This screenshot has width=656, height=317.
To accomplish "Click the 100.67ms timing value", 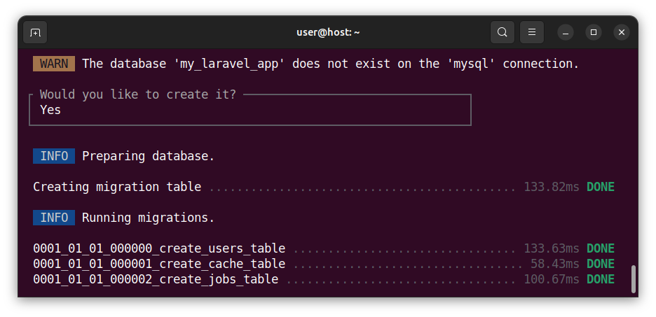I will tap(552, 279).
